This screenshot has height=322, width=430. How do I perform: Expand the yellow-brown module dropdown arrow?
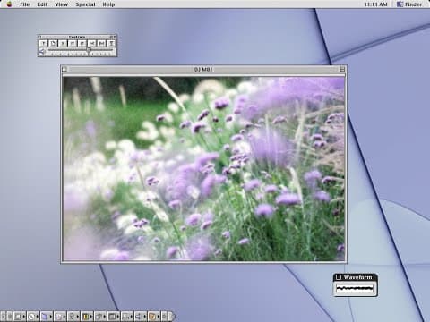pos(91,316)
